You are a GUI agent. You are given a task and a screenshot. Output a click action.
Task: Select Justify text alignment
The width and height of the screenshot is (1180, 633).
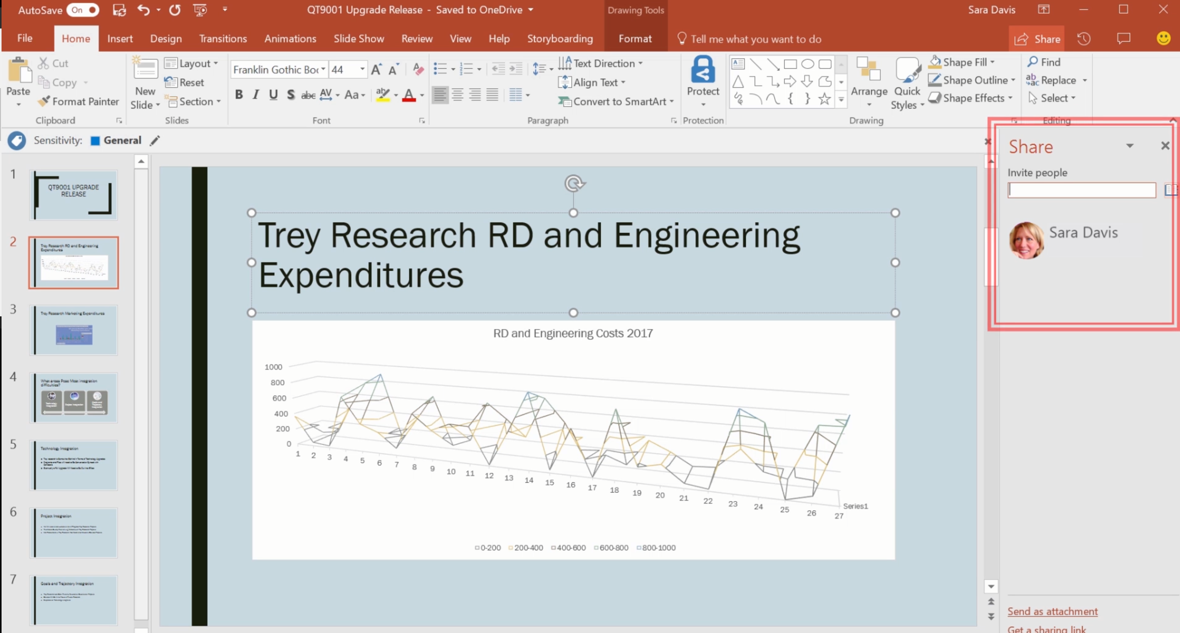point(492,95)
